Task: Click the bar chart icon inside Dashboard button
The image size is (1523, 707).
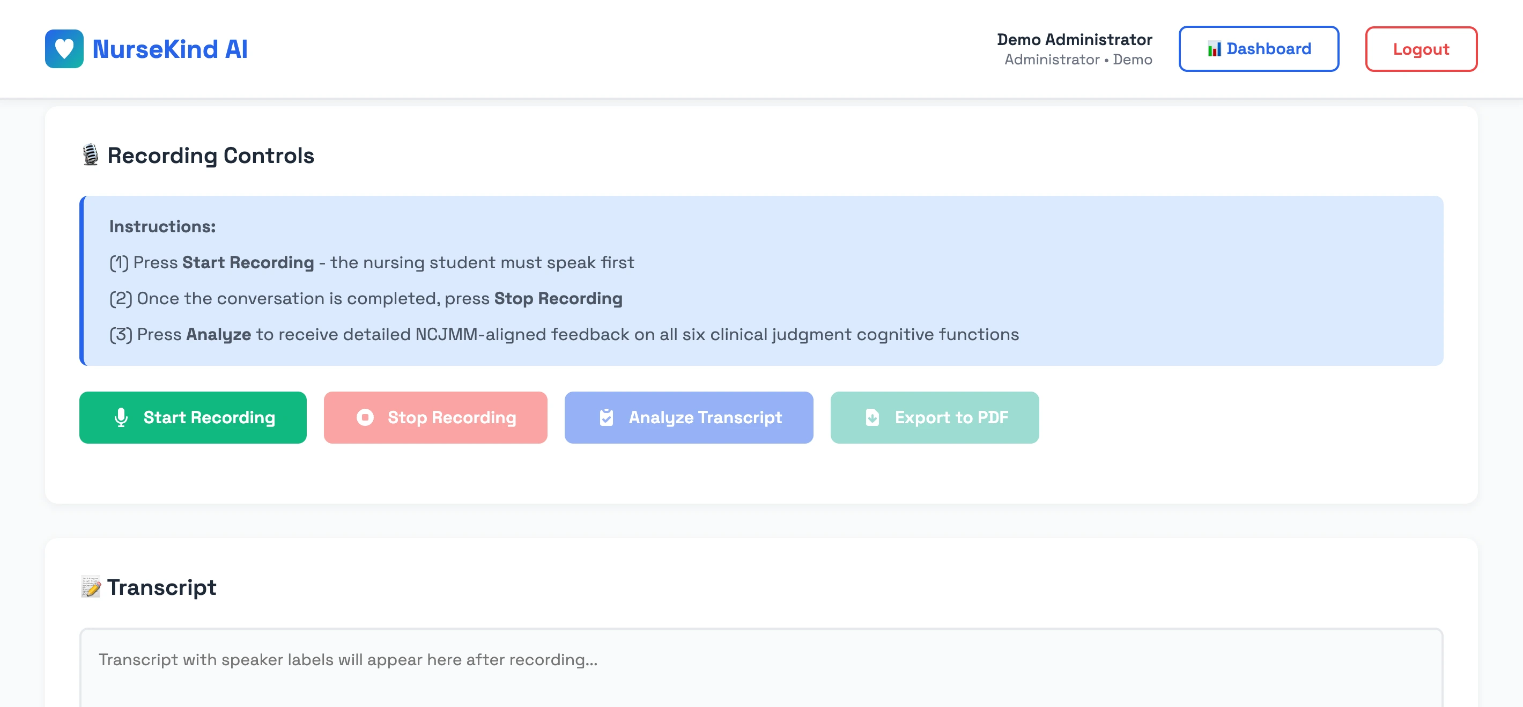Action: coord(1215,49)
